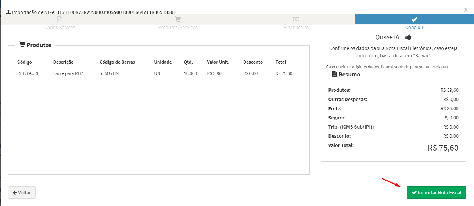Click the checkmark icon on Concluir step
This screenshot has height=206, width=474.
click(414, 19)
